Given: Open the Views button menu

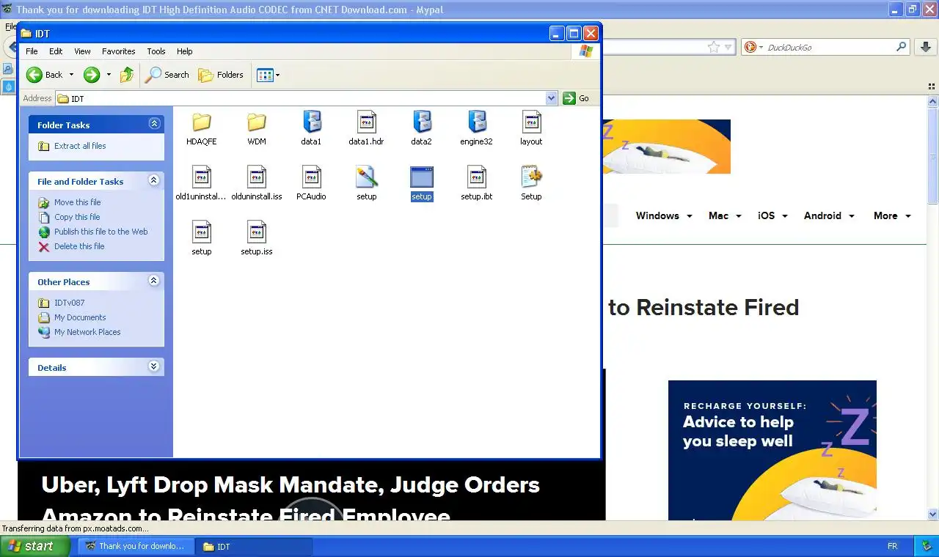Looking at the screenshot, I should coord(268,75).
